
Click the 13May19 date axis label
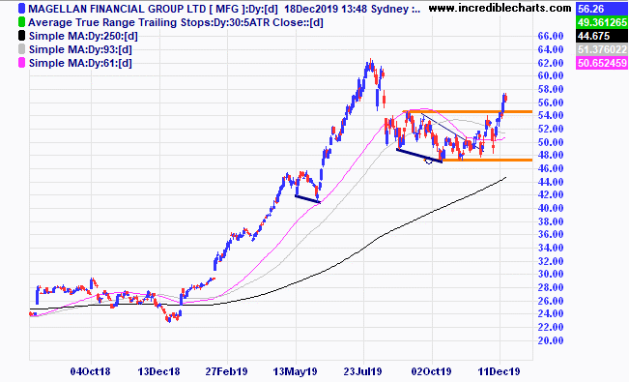click(x=295, y=371)
